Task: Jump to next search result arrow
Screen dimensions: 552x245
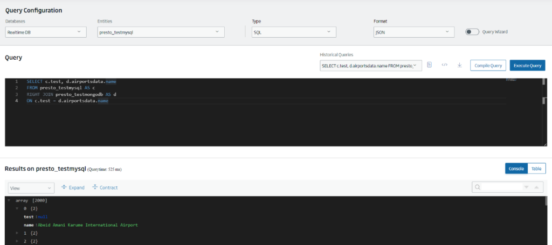Action: (526, 187)
